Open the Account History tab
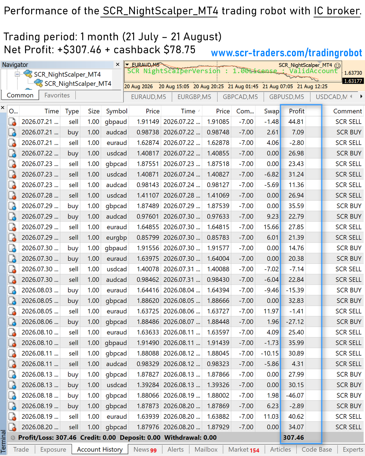 point(100,450)
